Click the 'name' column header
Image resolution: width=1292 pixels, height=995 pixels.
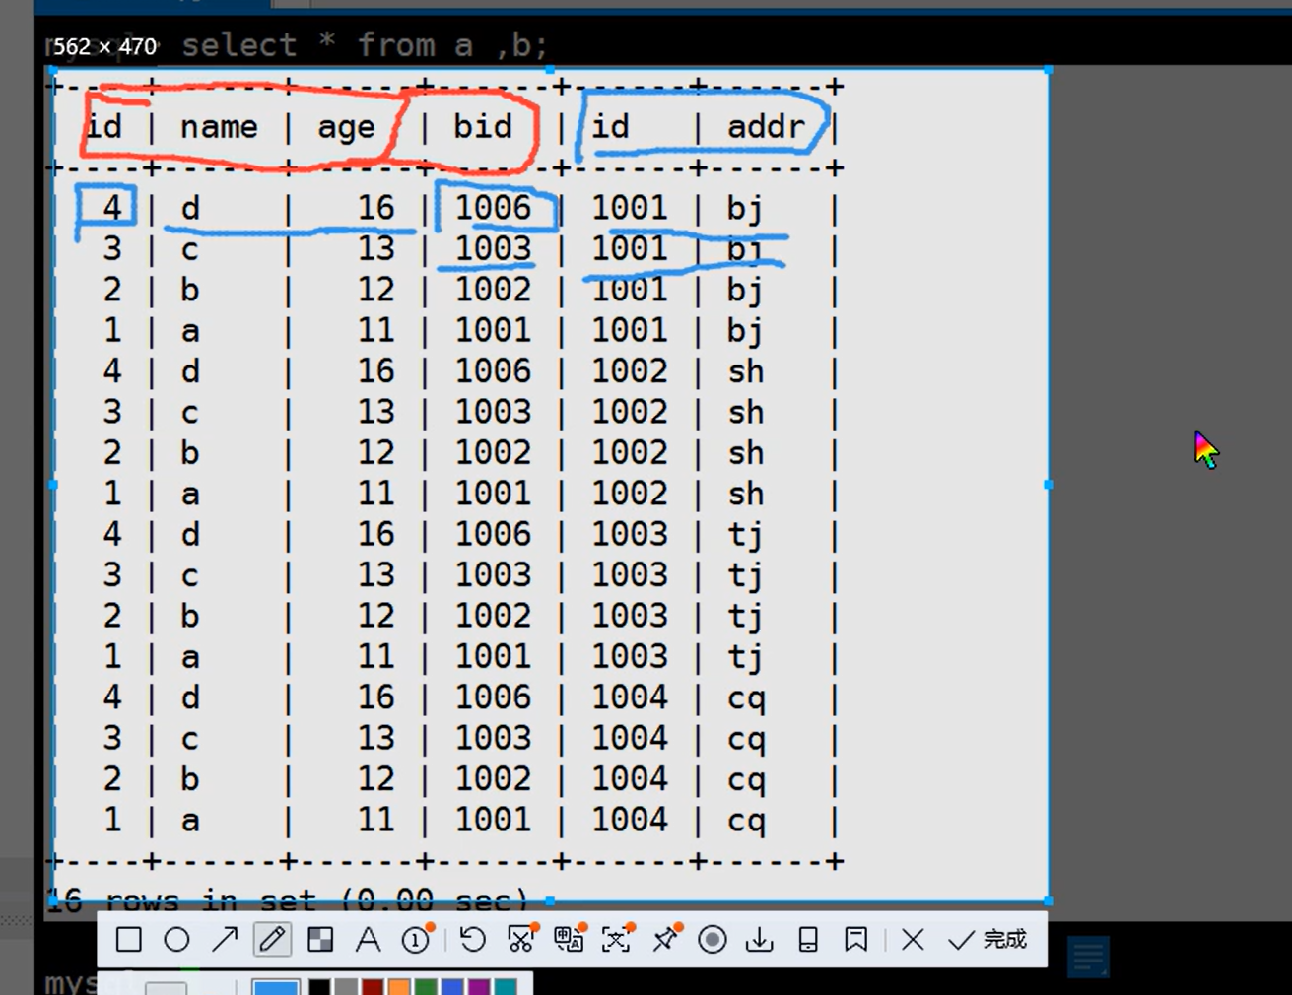click(219, 127)
